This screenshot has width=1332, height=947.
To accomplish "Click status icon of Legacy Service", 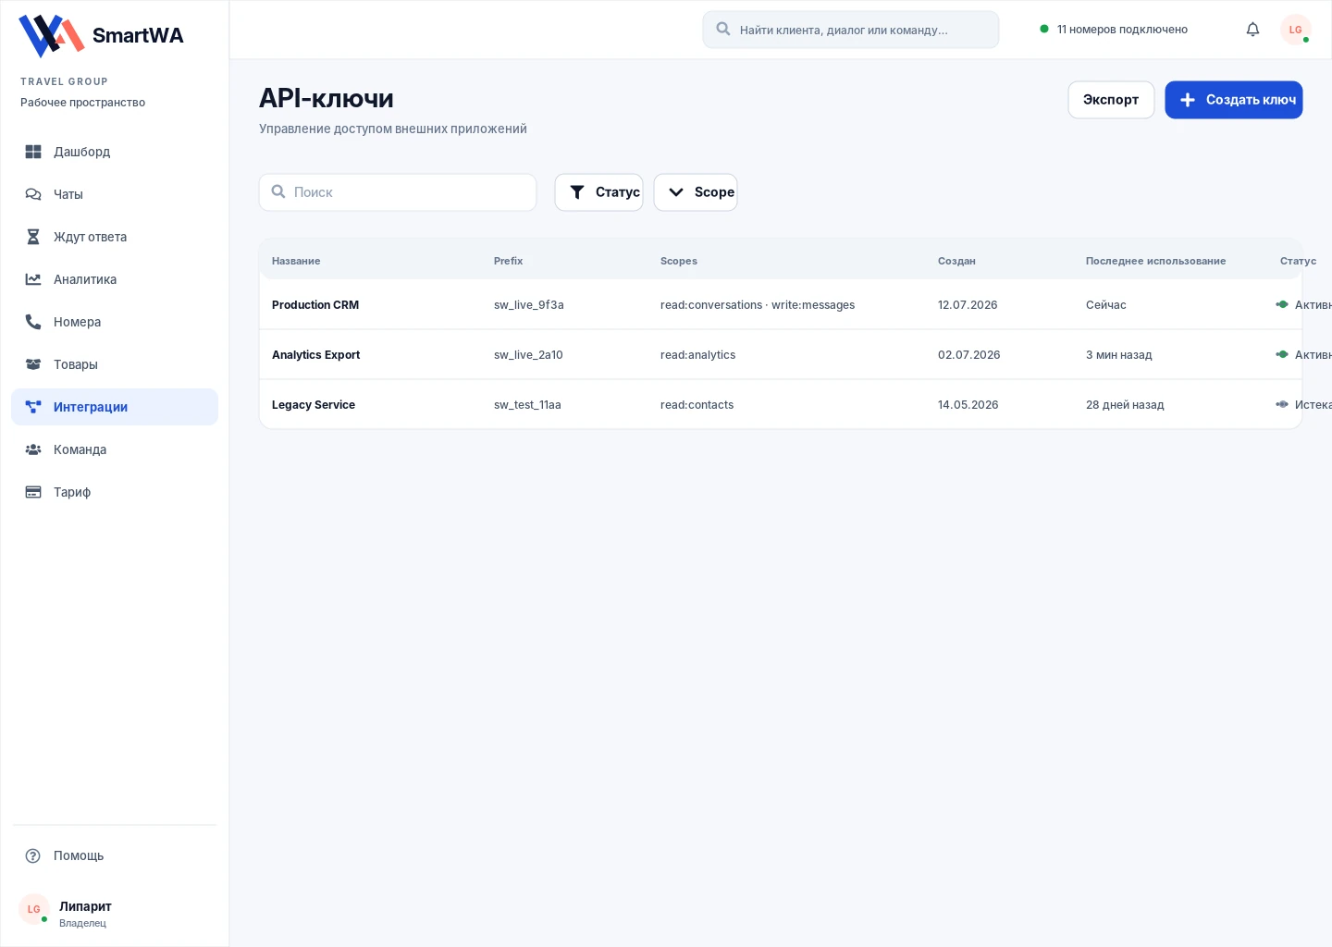I will 1282,404.
